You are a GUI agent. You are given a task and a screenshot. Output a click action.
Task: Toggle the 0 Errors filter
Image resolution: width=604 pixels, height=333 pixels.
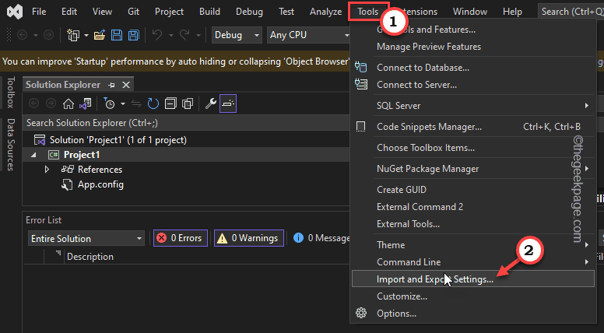point(181,238)
